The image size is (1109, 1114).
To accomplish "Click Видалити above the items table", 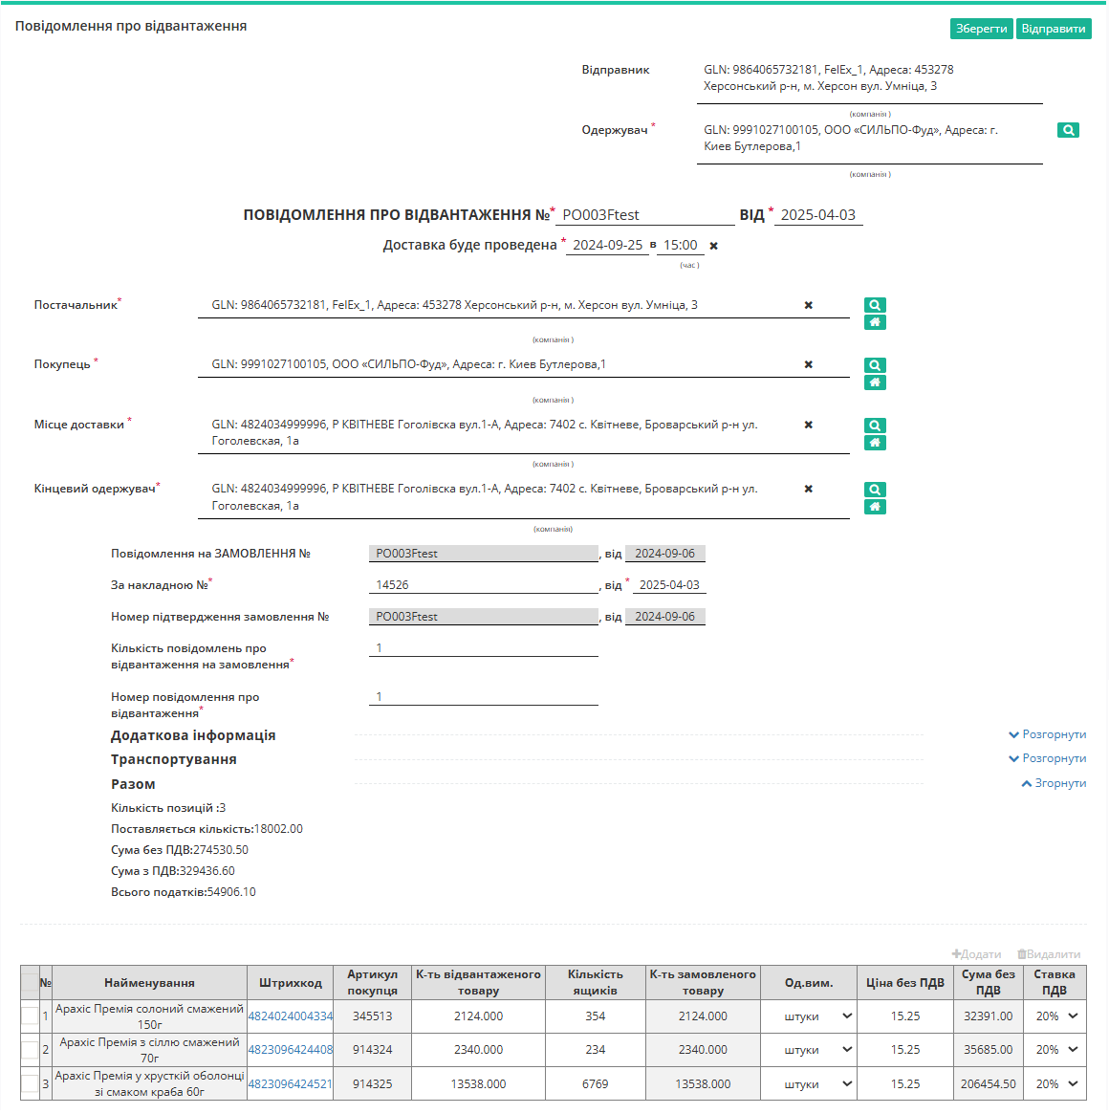I will (x=1049, y=954).
